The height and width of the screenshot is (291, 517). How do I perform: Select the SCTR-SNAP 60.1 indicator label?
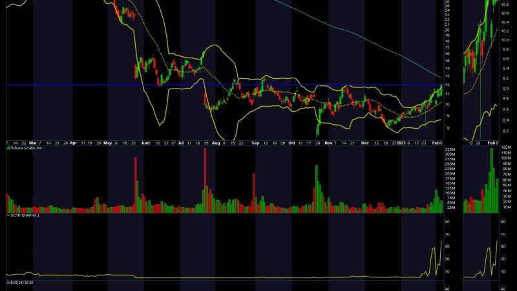pyautogui.click(x=26, y=215)
